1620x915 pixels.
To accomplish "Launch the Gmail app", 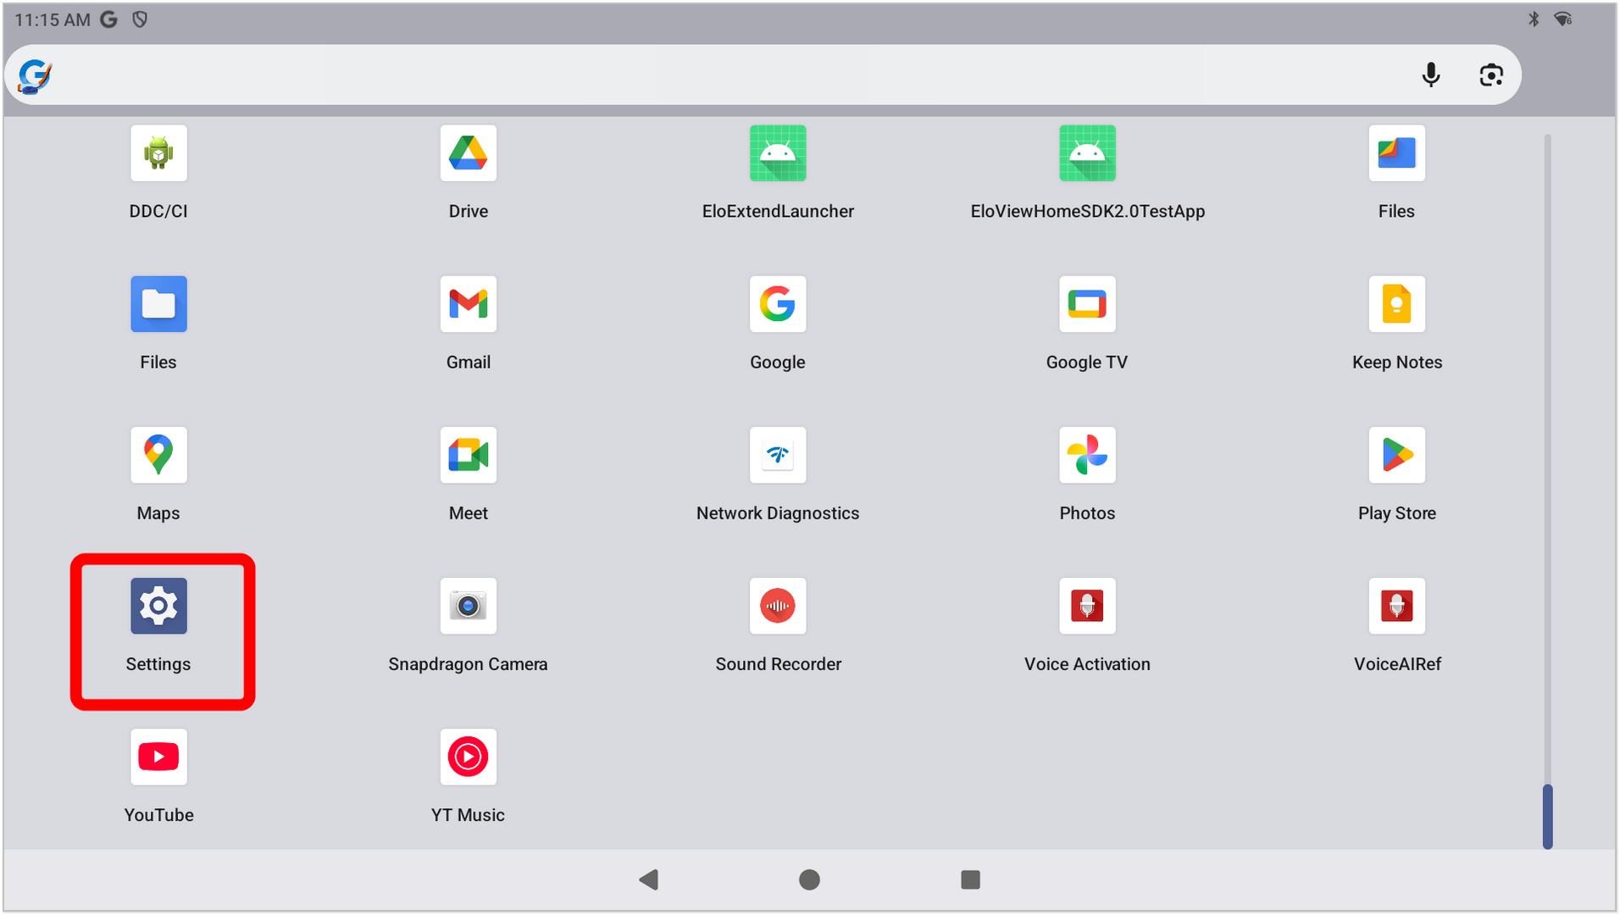I will (469, 304).
